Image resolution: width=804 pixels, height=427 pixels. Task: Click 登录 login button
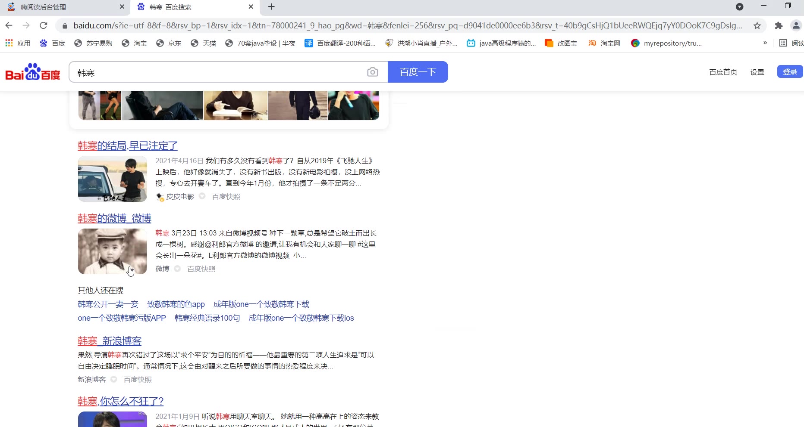(790, 72)
